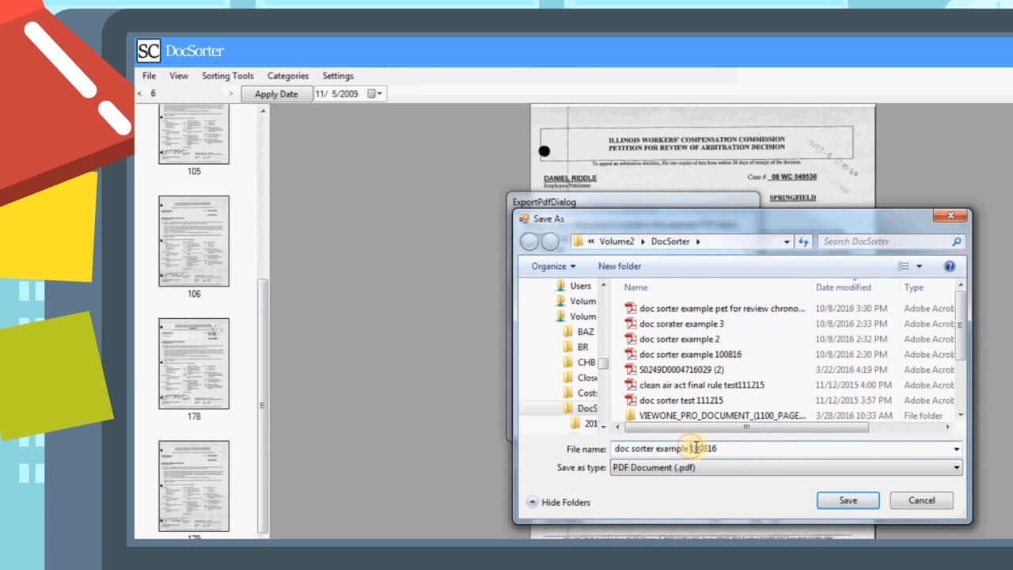1013x570 pixels.
Task: Click the back navigation arrow in Save As
Action: [x=529, y=241]
